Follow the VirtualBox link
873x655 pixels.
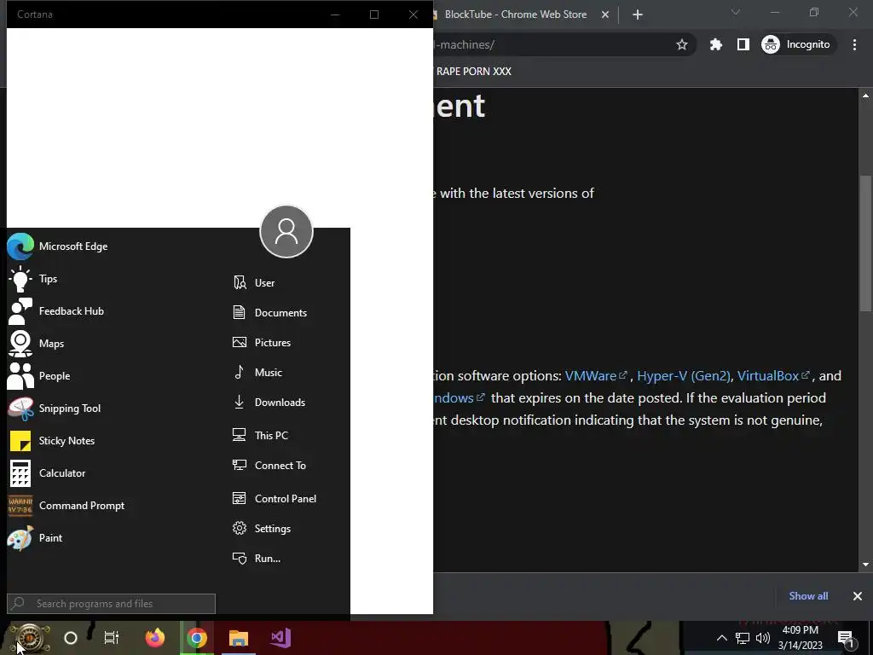[773, 376]
